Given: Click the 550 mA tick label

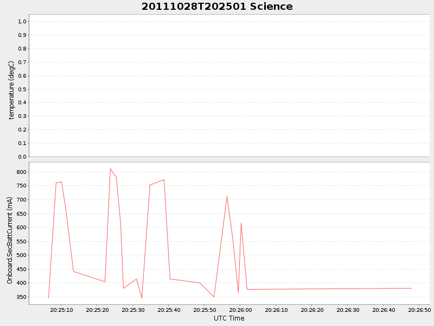Looking at the screenshot, I should (x=21, y=241).
